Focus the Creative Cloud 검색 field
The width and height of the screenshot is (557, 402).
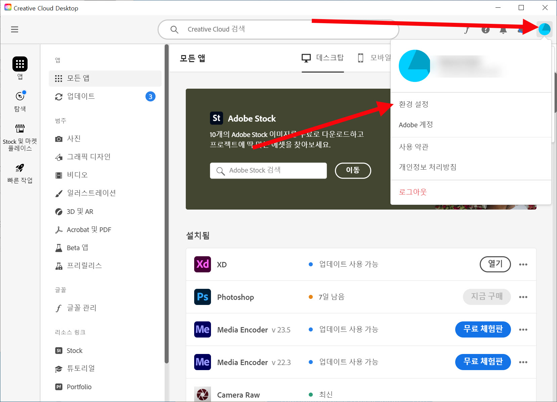pos(278,30)
